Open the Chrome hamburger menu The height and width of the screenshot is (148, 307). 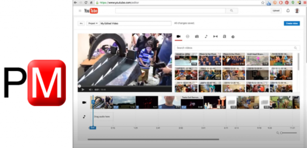[x=305, y=2]
